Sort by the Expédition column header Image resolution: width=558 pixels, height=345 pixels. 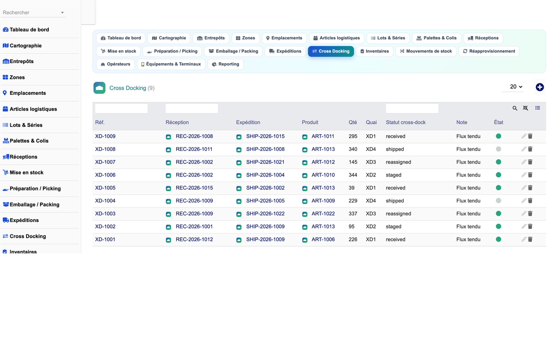click(x=248, y=123)
